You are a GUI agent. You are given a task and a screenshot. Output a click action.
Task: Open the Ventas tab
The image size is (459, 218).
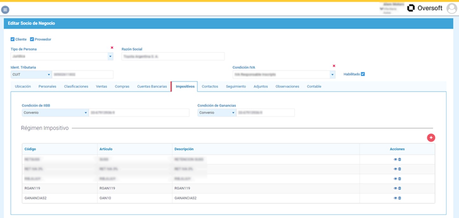coord(102,86)
